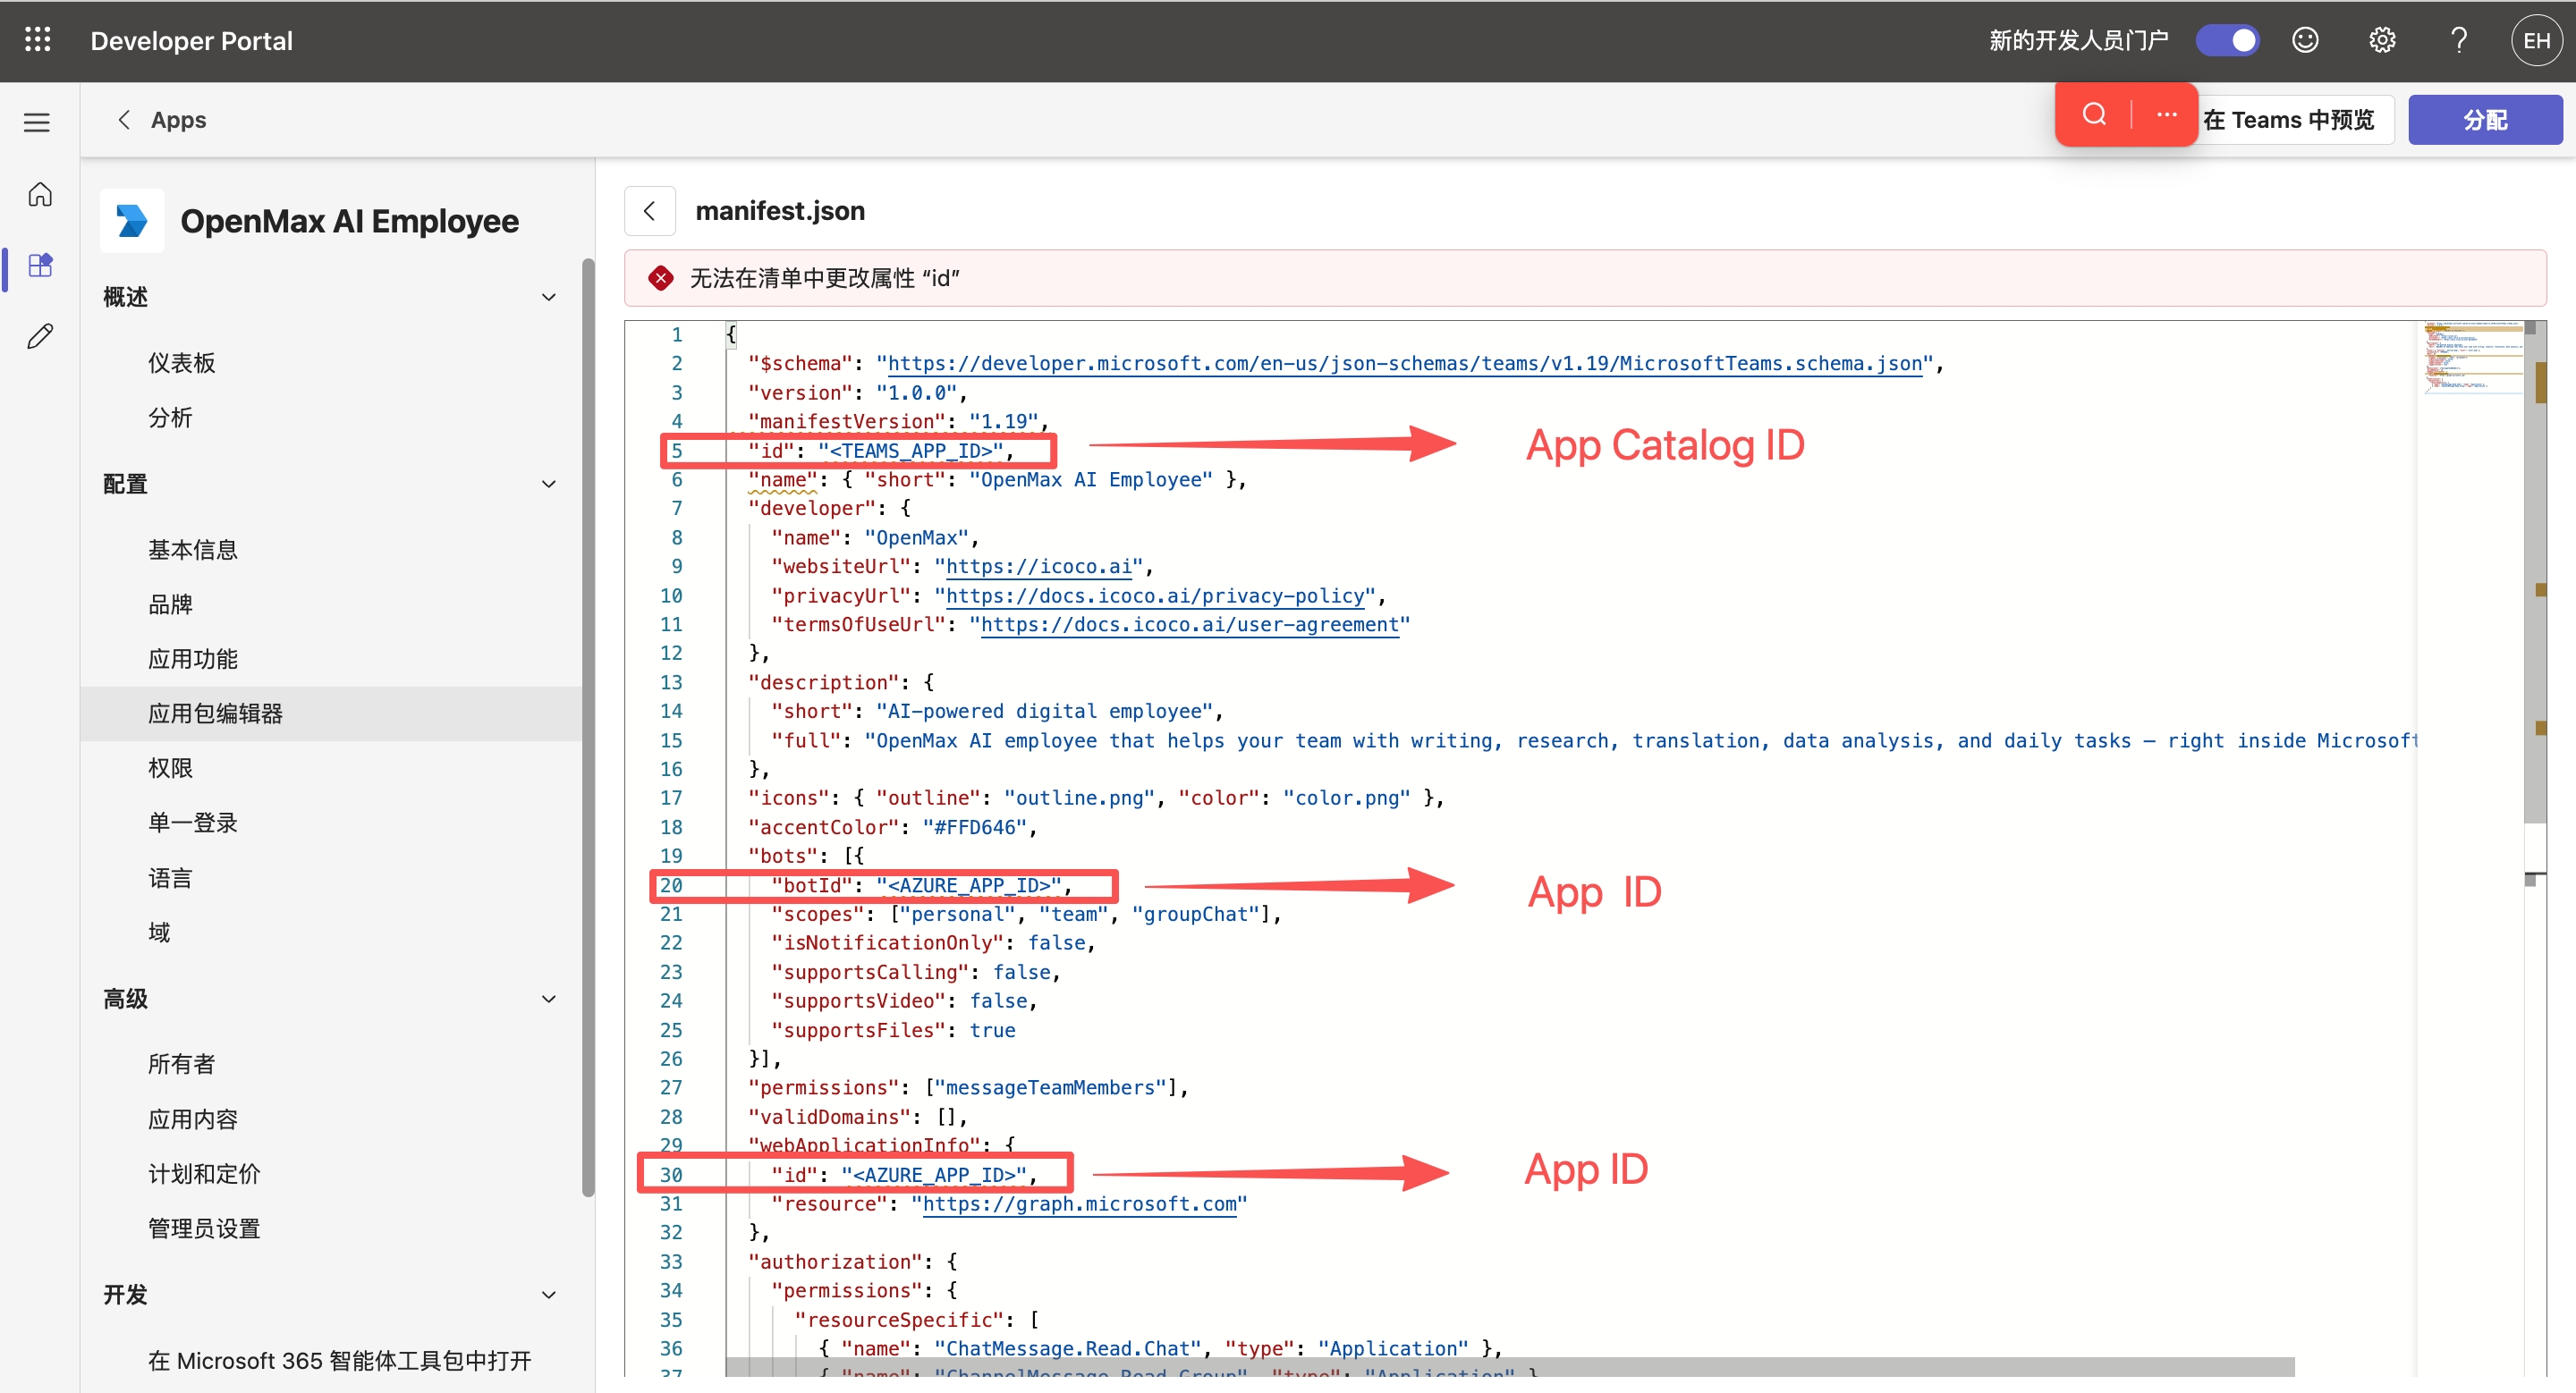Collapse the 开发 section
2576x1393 pixels.
[x=549, y=1294]
